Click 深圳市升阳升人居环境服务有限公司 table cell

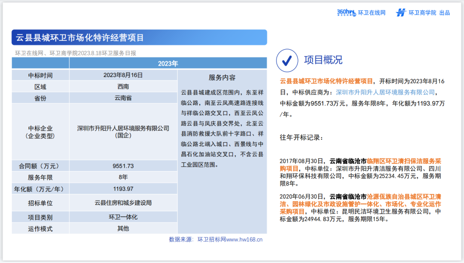[x=123, y=132]
